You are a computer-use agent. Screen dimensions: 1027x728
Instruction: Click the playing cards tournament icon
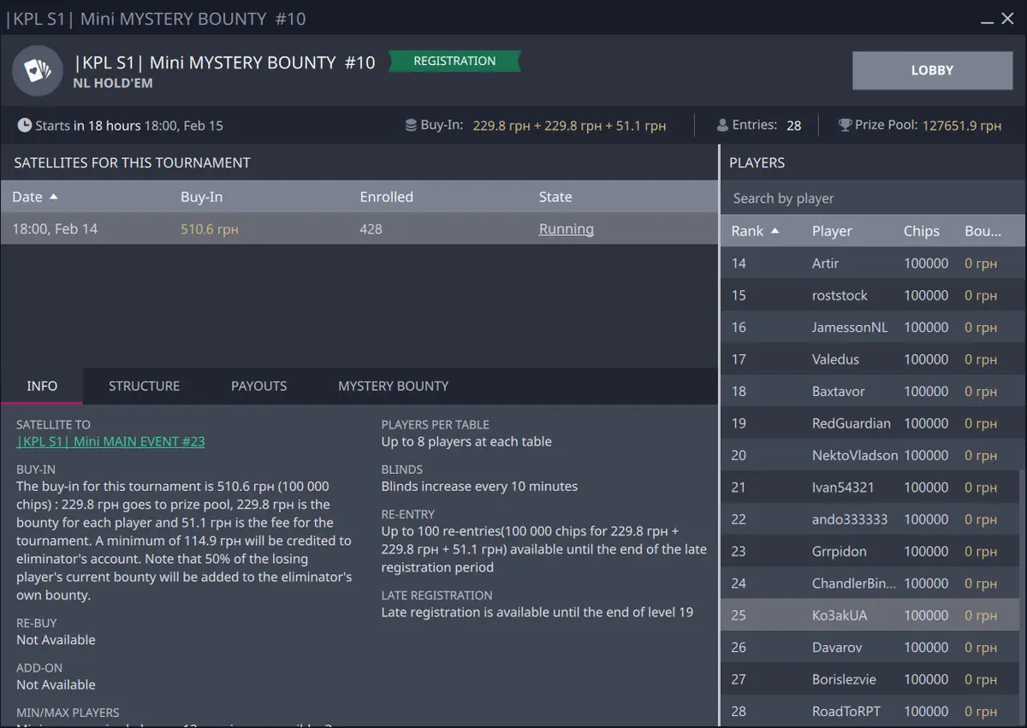click(38, 71)
